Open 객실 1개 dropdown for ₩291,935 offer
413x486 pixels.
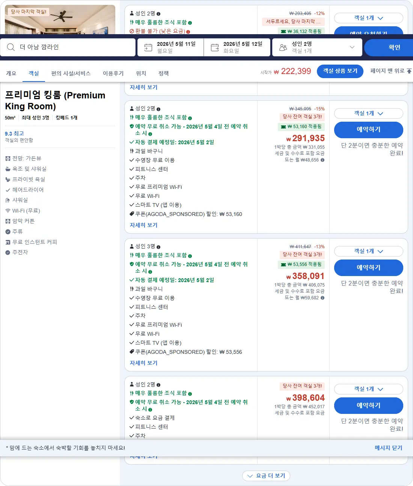click(x=369, y=113)
